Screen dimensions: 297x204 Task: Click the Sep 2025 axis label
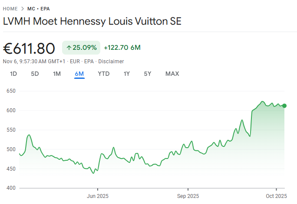click(188, 196)
